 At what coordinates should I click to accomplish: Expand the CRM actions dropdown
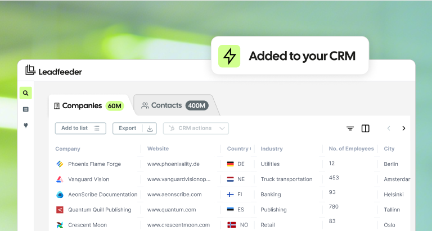[196, 128]
